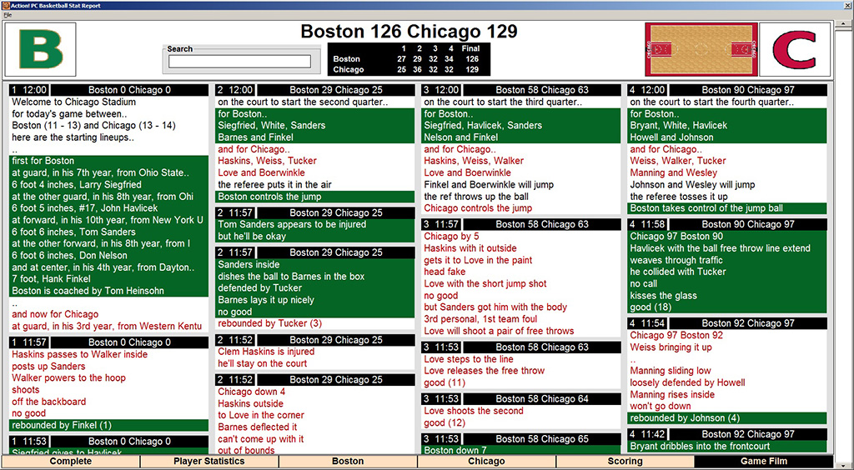The height and width of the screenshot is (470, 854).
Task: Click inside the Search text box
Action: pos(239,62)
